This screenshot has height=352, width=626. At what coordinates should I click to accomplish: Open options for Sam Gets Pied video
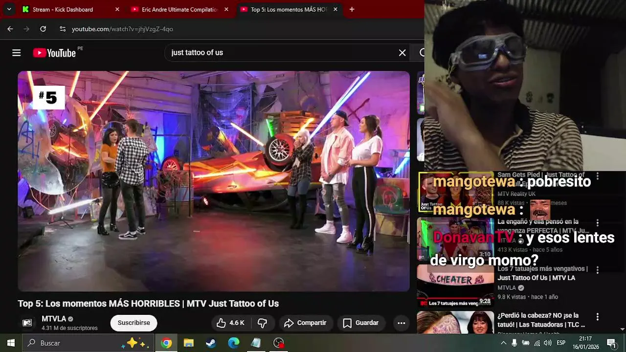(x=597, y=176)
